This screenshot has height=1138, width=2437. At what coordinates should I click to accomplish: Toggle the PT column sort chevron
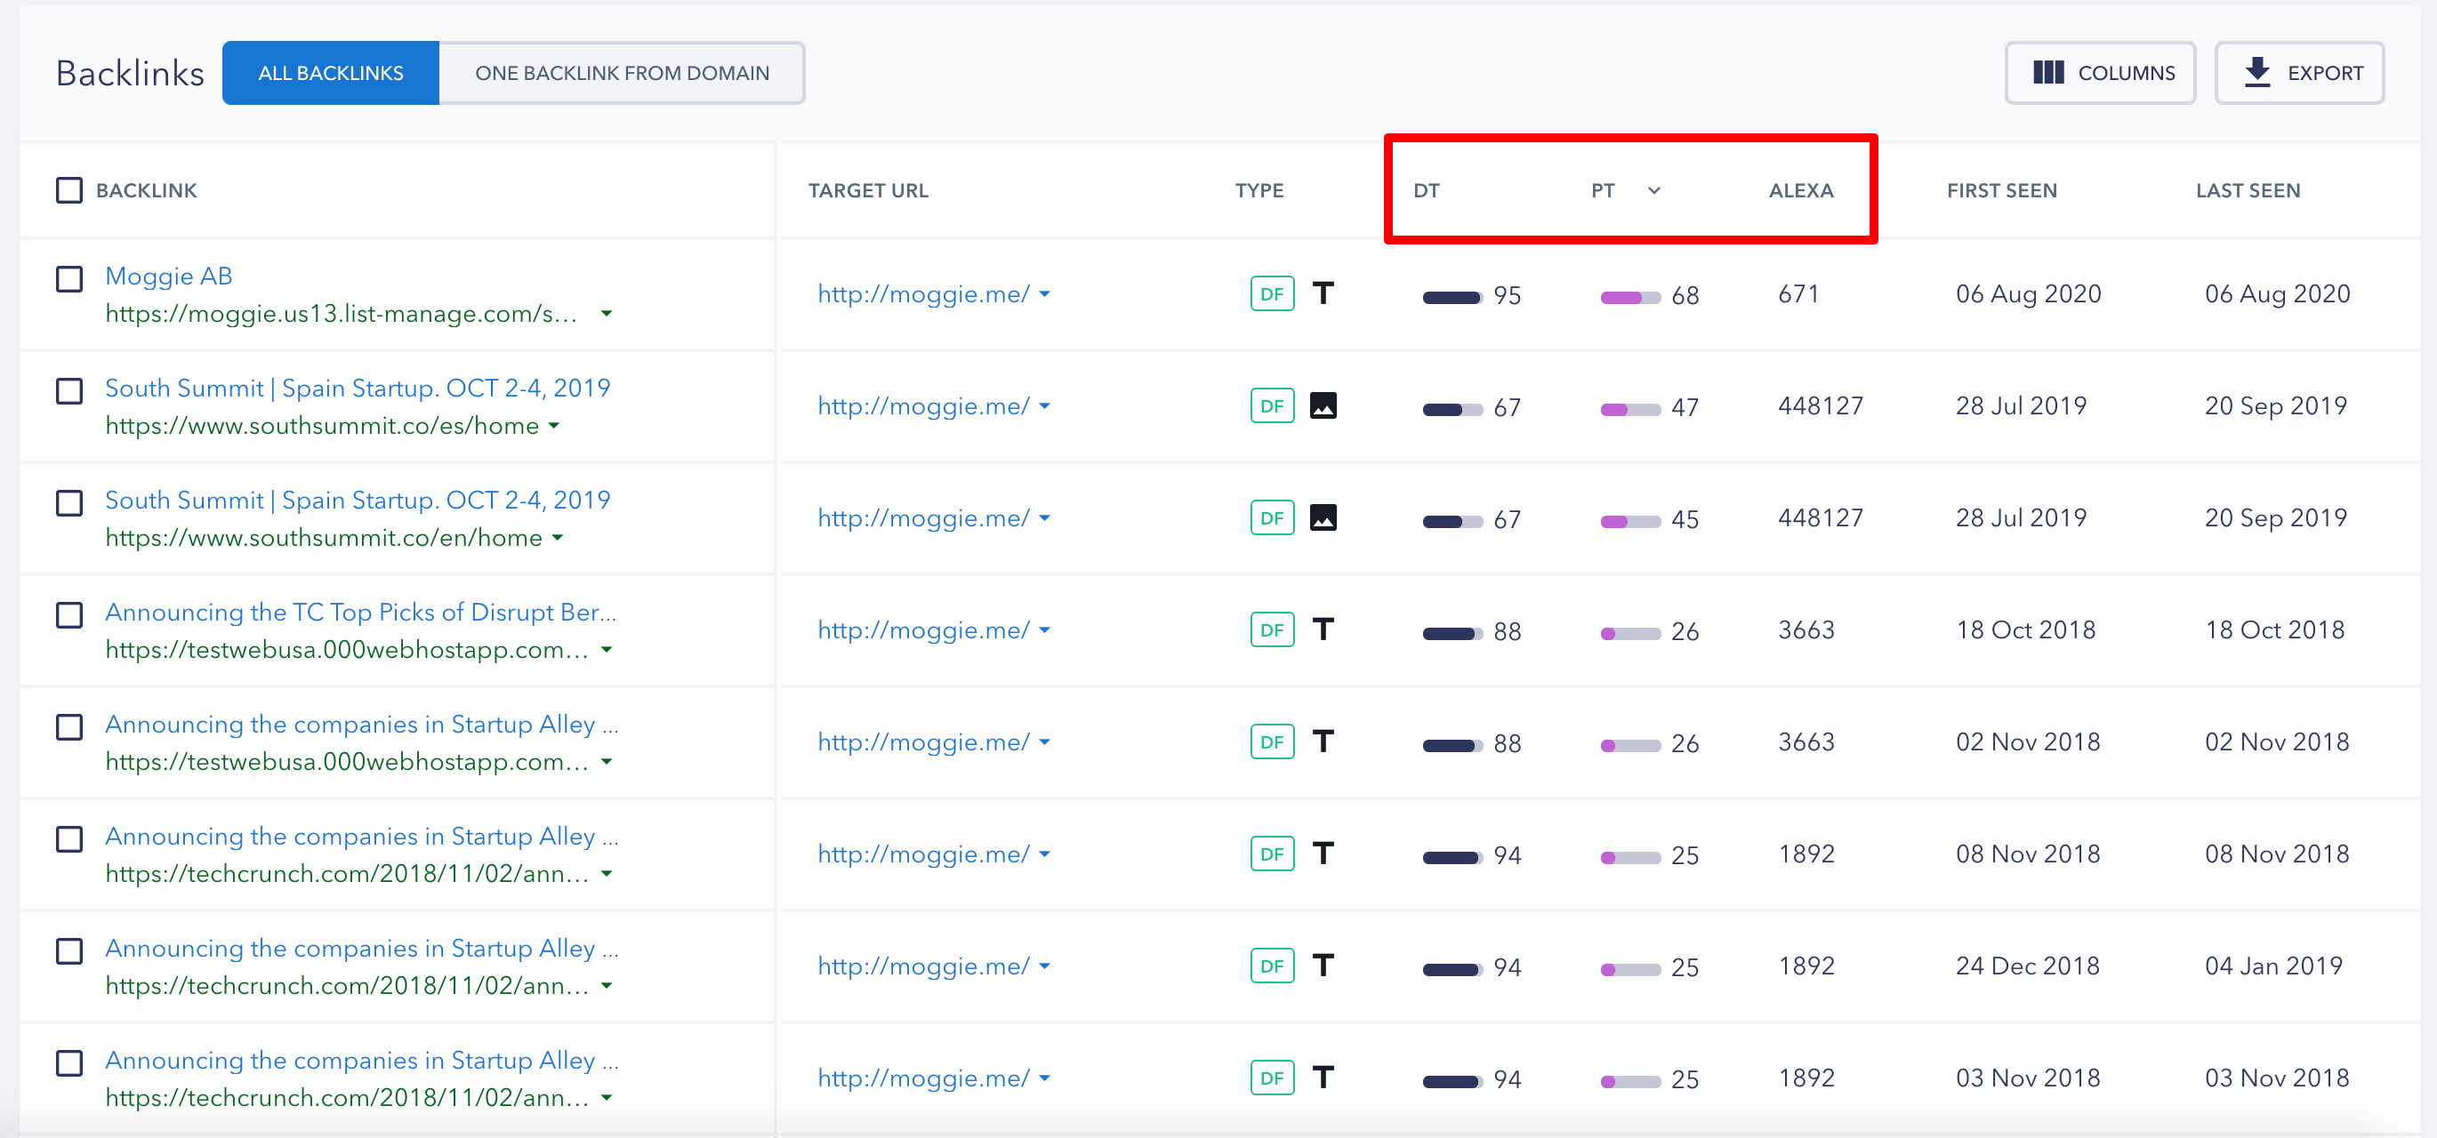tap(1653, 190)
